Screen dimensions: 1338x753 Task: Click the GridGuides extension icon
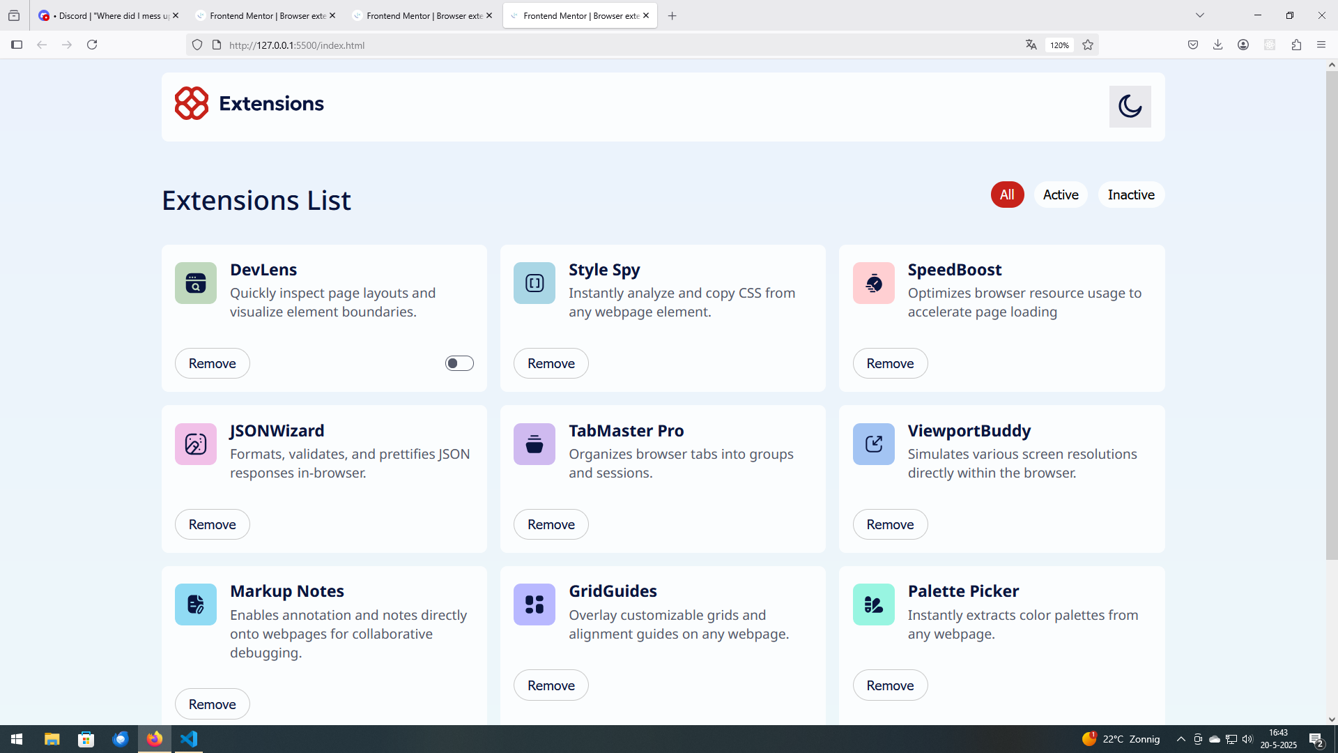535,604
